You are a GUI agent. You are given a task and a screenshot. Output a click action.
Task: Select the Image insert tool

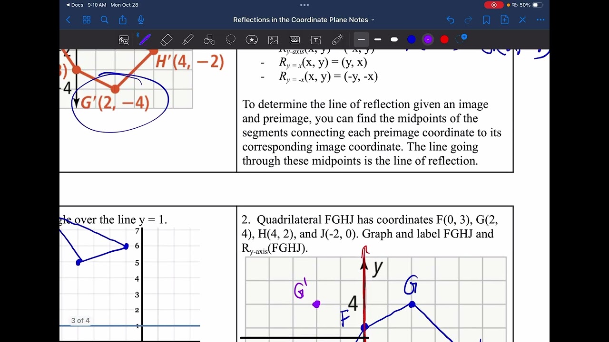(273, 40)
